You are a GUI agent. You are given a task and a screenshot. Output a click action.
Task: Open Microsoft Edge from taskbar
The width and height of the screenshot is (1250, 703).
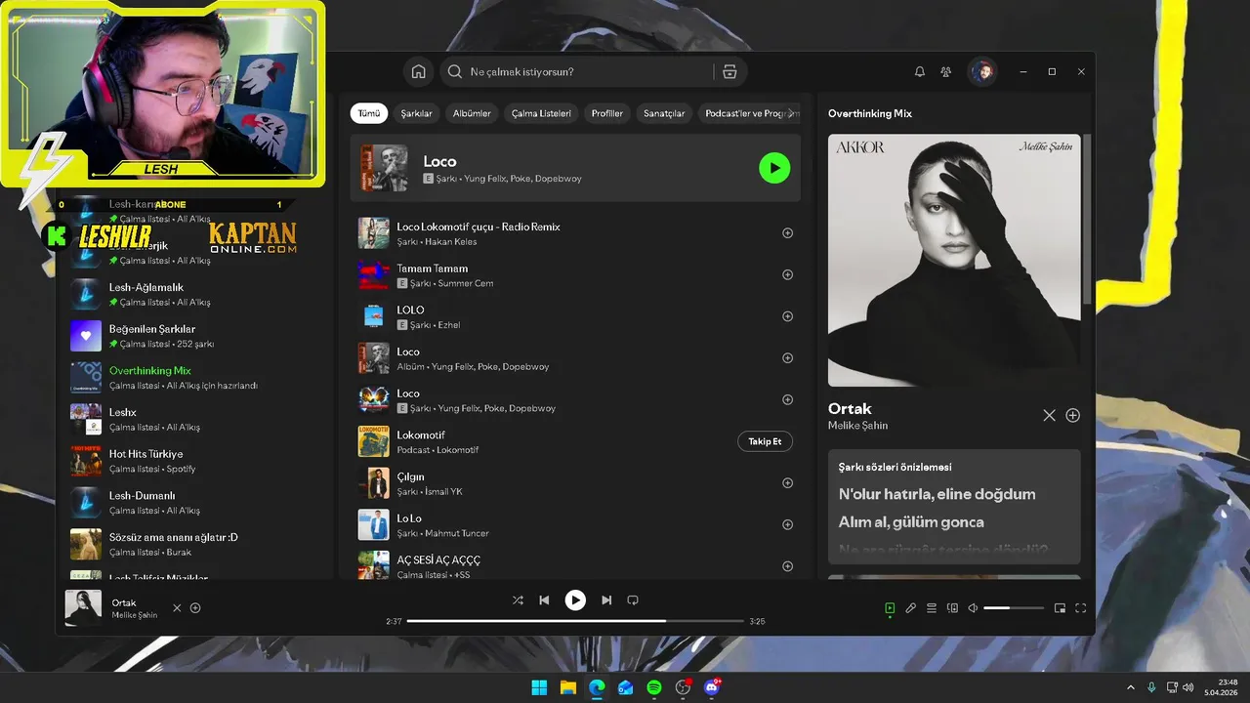pos(597,687)
